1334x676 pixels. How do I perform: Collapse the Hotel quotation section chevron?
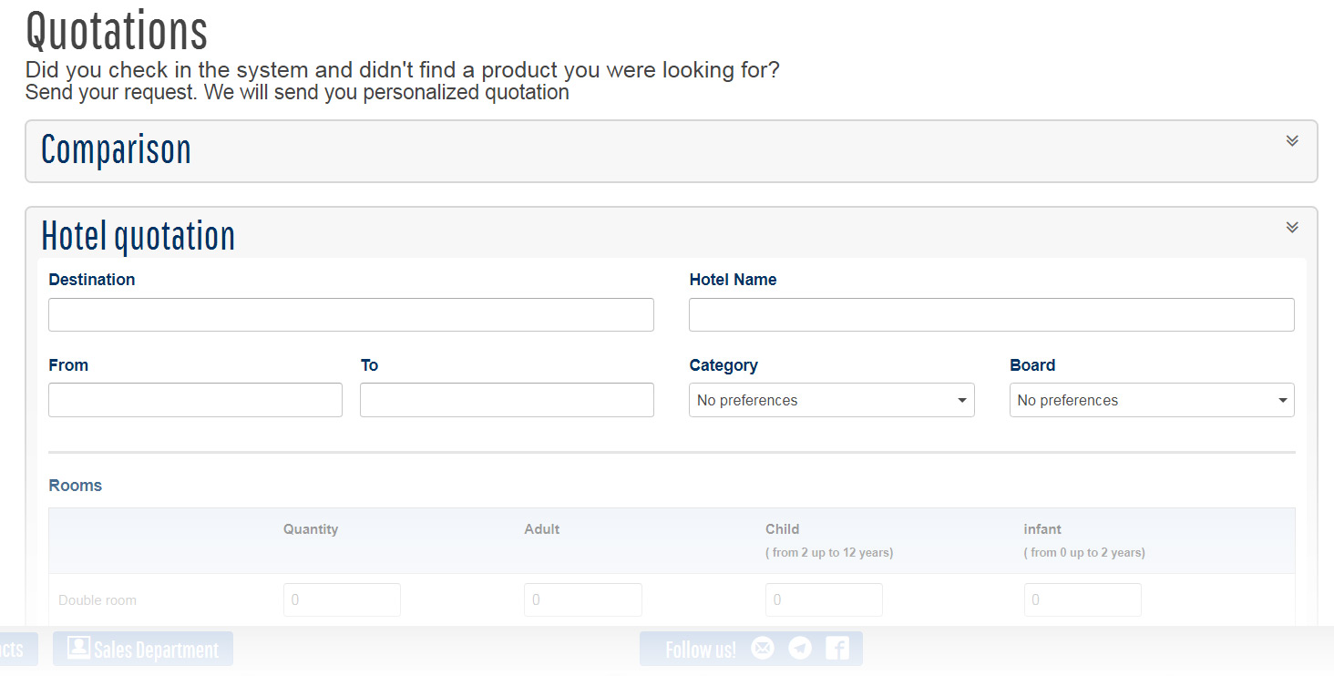[1291, 228]
